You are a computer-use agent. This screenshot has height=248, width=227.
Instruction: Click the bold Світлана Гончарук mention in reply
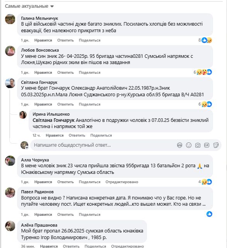[x=53, y=120]
